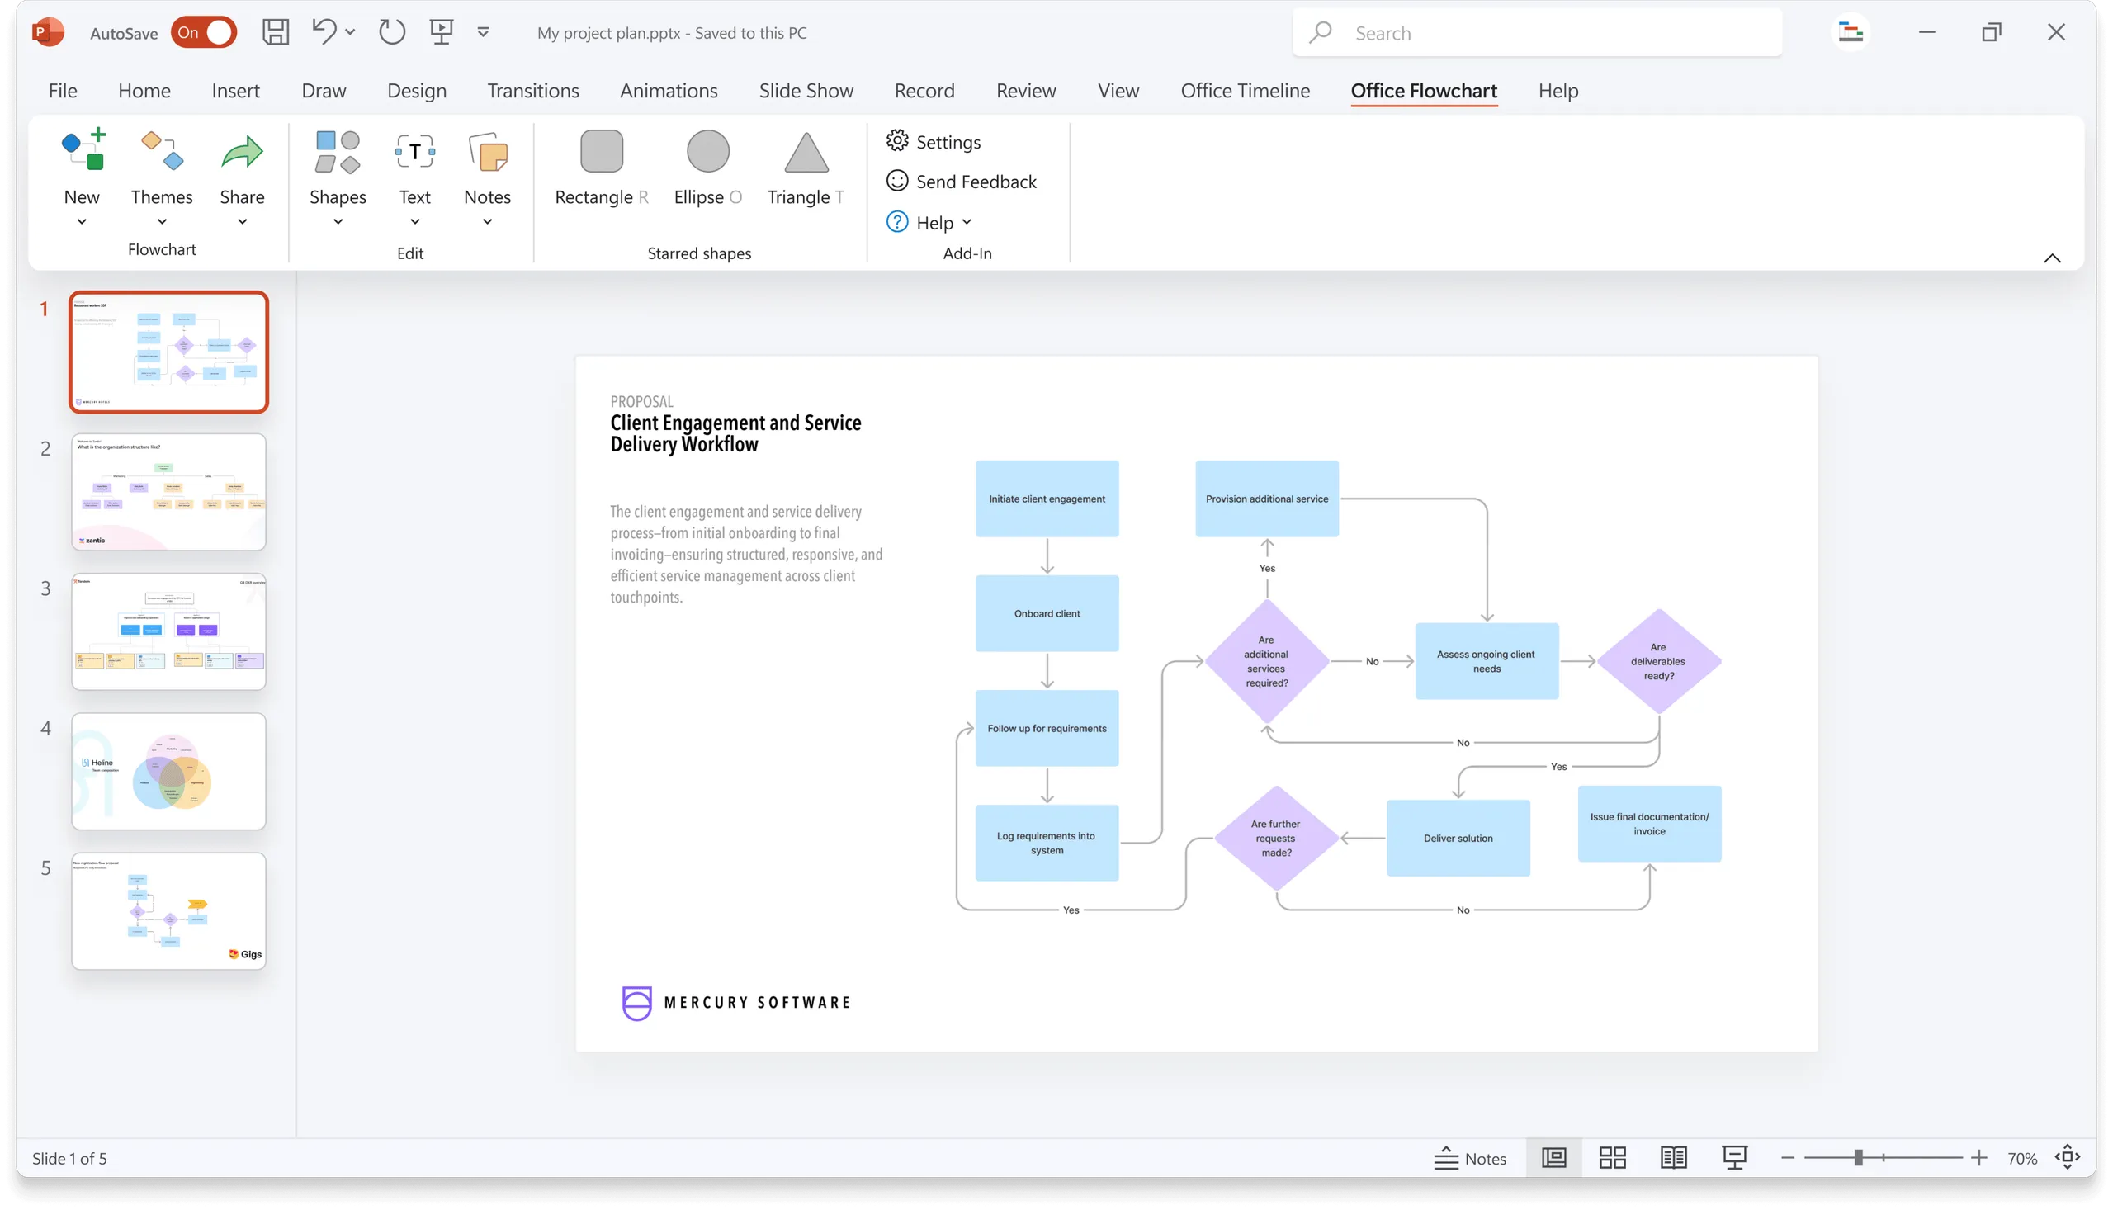Select 'Are deliverables ready?' diamond

[x=1658, y=661]
